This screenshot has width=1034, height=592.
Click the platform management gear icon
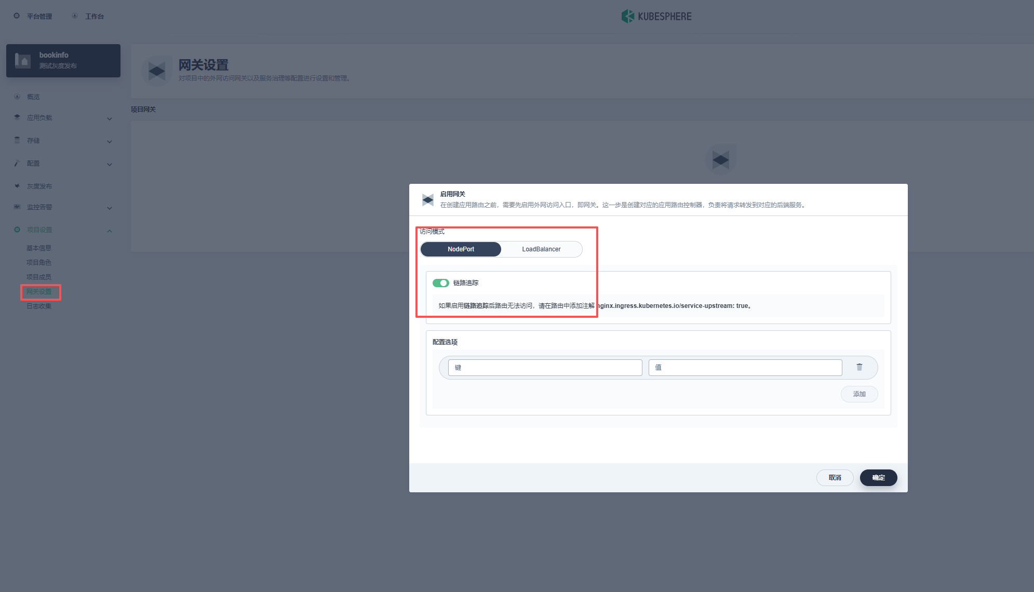(x=17, y=16)
